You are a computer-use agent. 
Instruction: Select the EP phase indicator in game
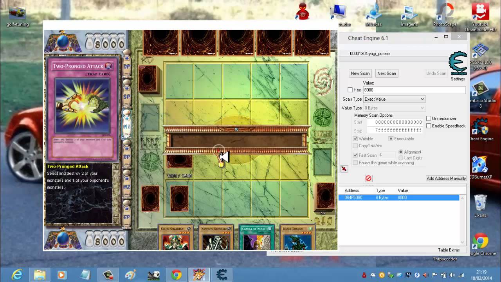[127, 217]
